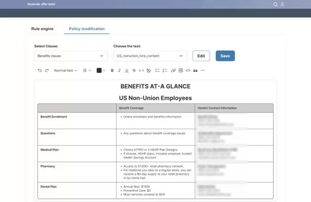Screen dimensions: 311x202
Task: Click the Vendor Contact Information header
Action: [x=217, y=108]
